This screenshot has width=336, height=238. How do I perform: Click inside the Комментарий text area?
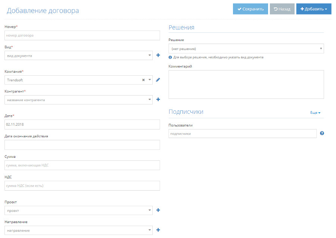(x=246, y=85)
